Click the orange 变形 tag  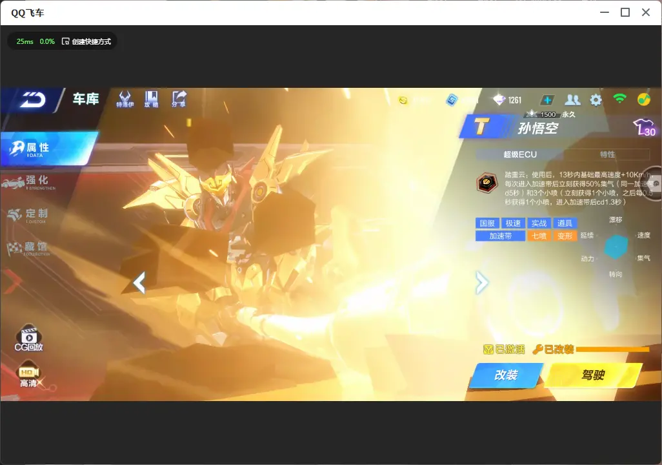[565, 236]
